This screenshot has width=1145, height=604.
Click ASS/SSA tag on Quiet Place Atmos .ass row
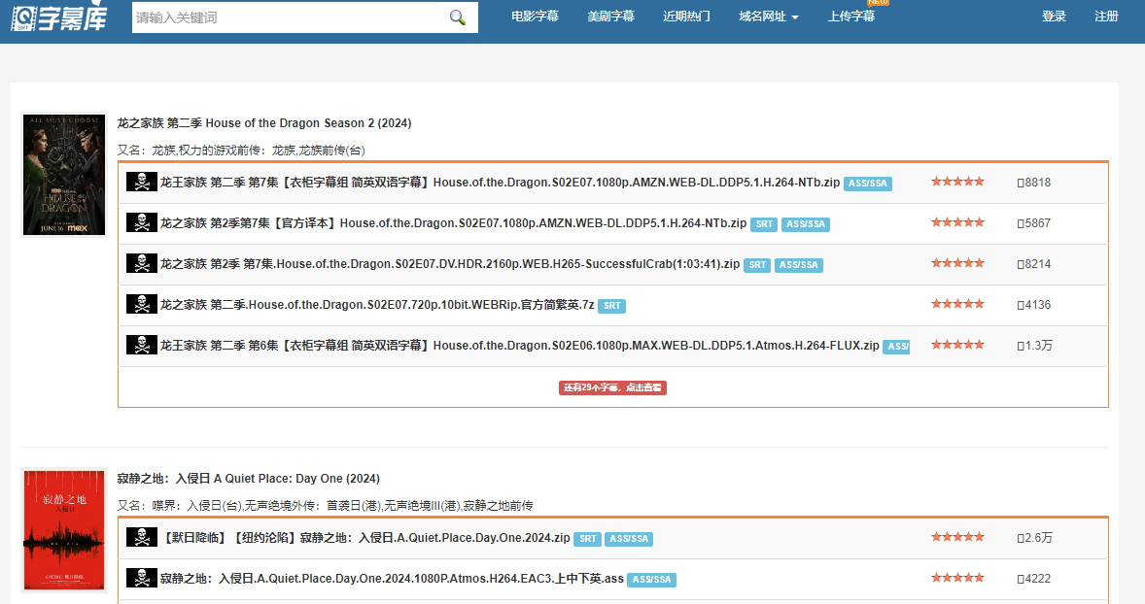point(652,580)
